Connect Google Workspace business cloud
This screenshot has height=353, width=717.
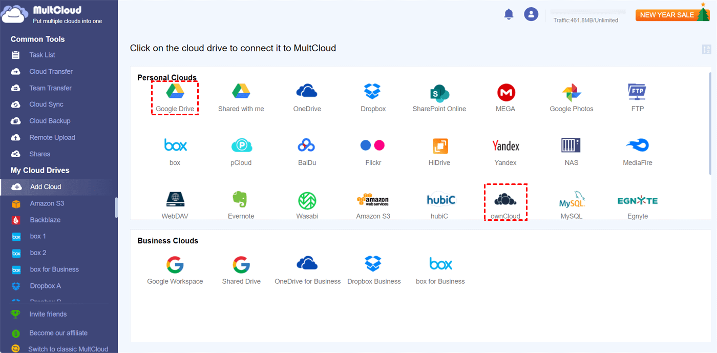(175, 270)
